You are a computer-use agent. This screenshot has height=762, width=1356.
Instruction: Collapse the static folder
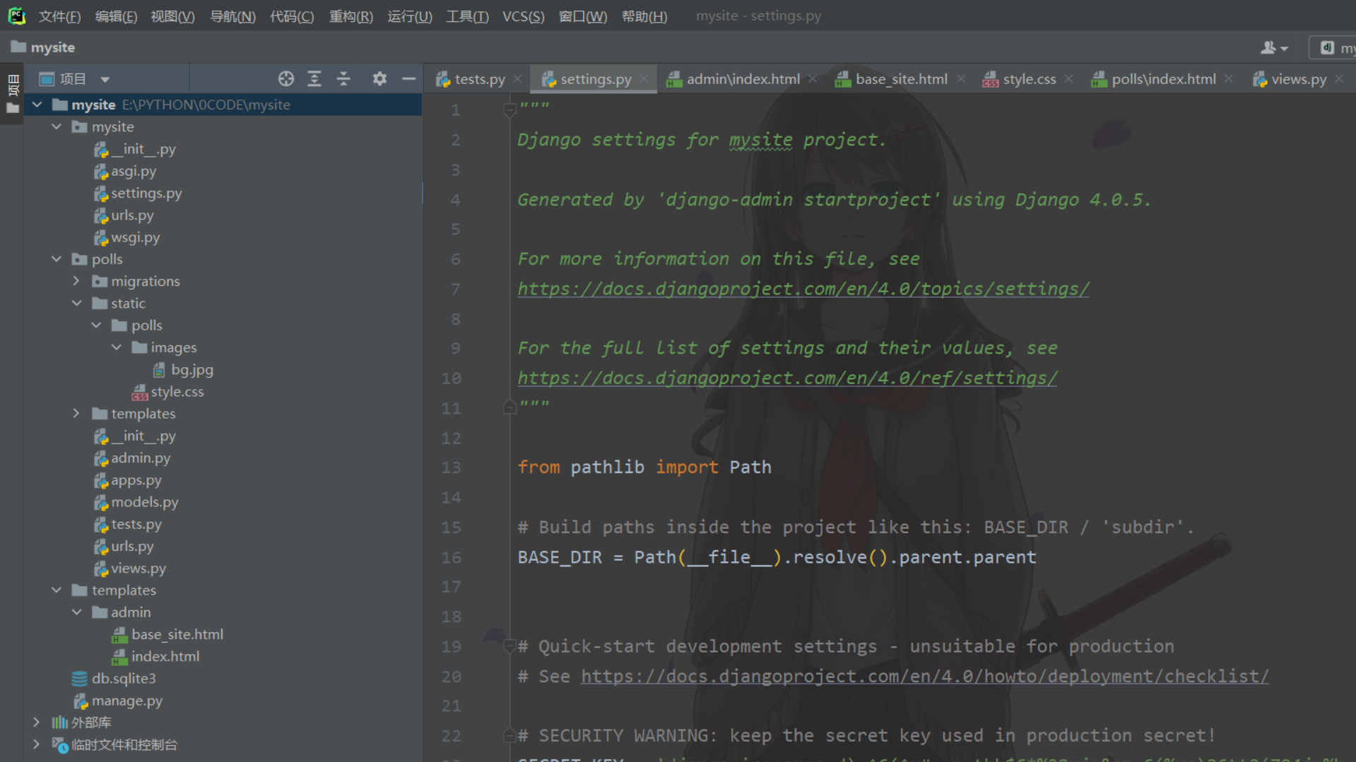coord(76,303)
